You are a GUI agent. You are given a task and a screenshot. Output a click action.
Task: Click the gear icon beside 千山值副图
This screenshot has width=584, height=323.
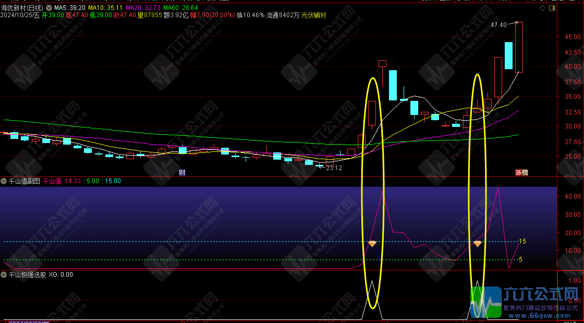coord(4,181)
